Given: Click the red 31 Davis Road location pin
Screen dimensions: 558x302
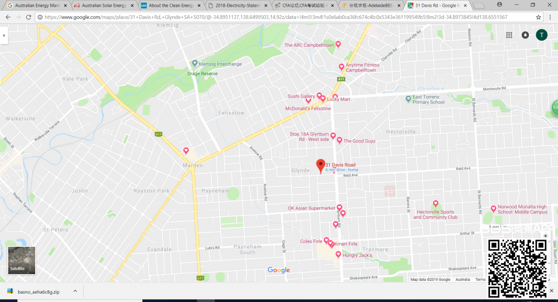Looking at the screenshot, I should (x=320, y=165).
